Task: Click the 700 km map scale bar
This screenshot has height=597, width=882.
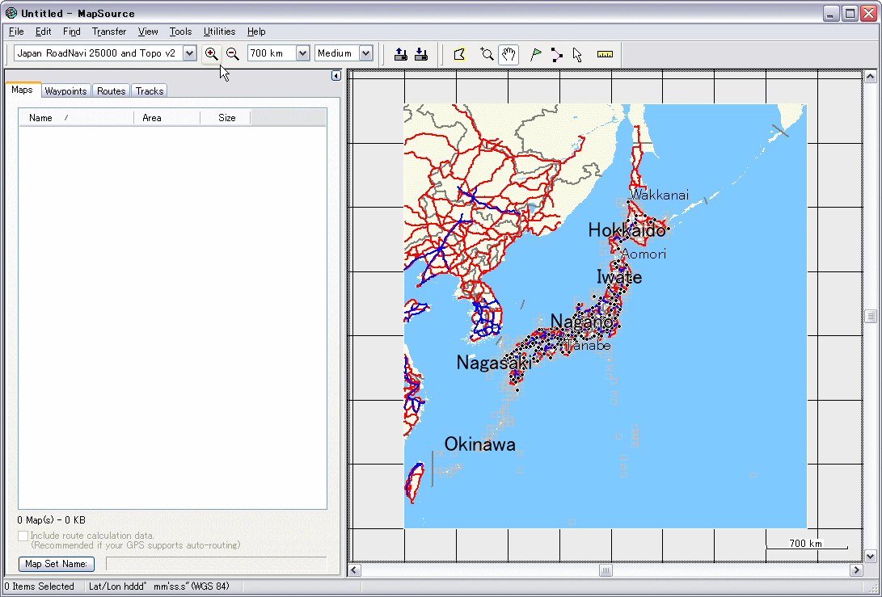Action: [807, 544]
